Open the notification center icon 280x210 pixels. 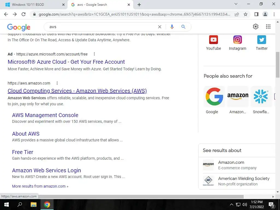(x=272, y=205)
